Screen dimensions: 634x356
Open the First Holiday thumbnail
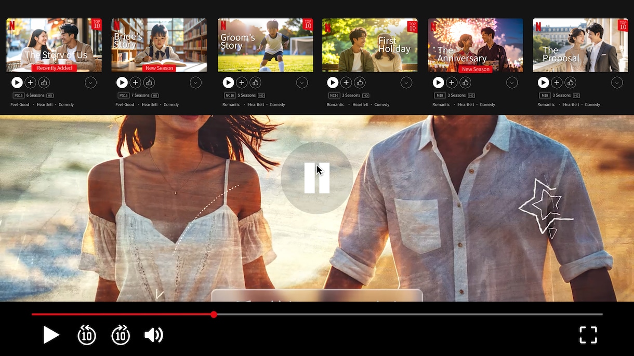point(370,45)
